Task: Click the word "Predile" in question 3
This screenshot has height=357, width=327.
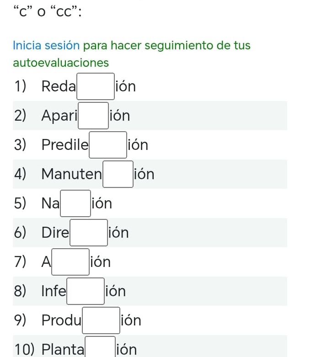Action: point(65,145)
